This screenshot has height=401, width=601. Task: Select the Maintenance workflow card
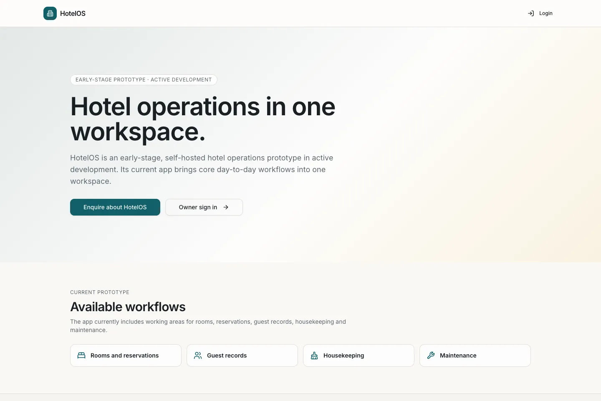[475, 355]
